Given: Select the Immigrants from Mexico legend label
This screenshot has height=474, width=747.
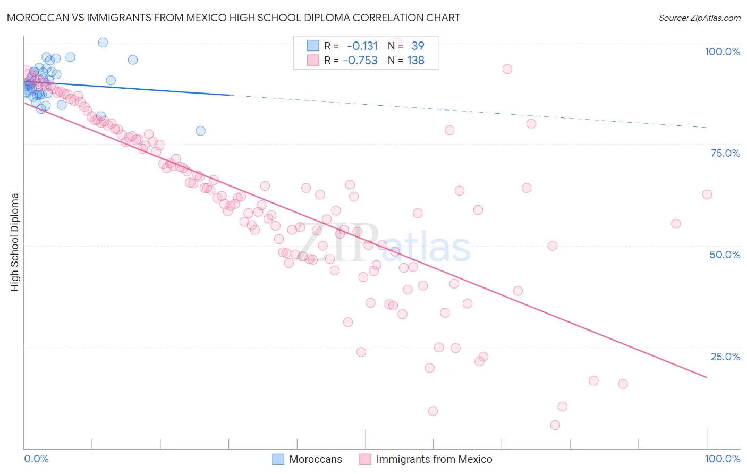Looking at the screenshot, I should (434, 459).
